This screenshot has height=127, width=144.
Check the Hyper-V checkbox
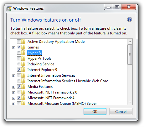pyautogui.click(x=19, y=53)
